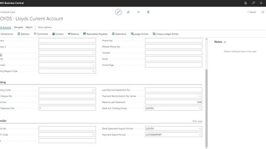
Task: Click the Transfer section heading
Action: tap(3, 121)
